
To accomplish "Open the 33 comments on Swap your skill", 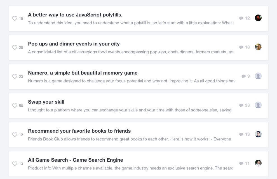I will click(x=244, y=105).
